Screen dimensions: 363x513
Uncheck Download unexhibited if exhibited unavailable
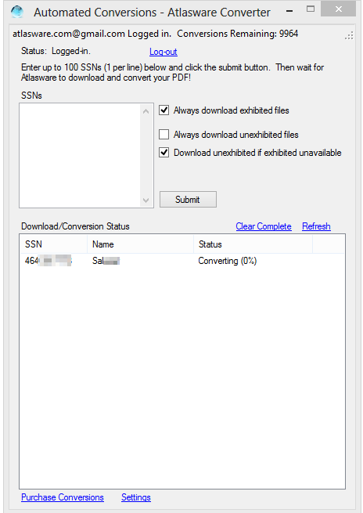click(x=164, y=153)
